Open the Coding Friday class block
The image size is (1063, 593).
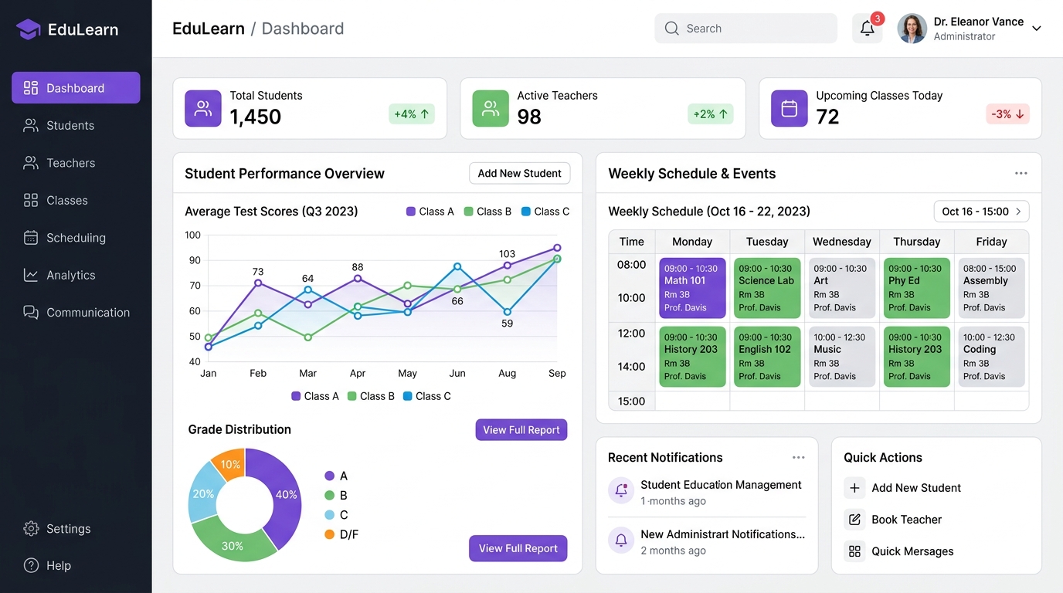pos(992,357)
